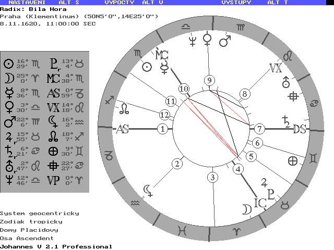334x250 pixels.
Task: Click the Sun glyph inside the wheel
Action: coord(147,67)
